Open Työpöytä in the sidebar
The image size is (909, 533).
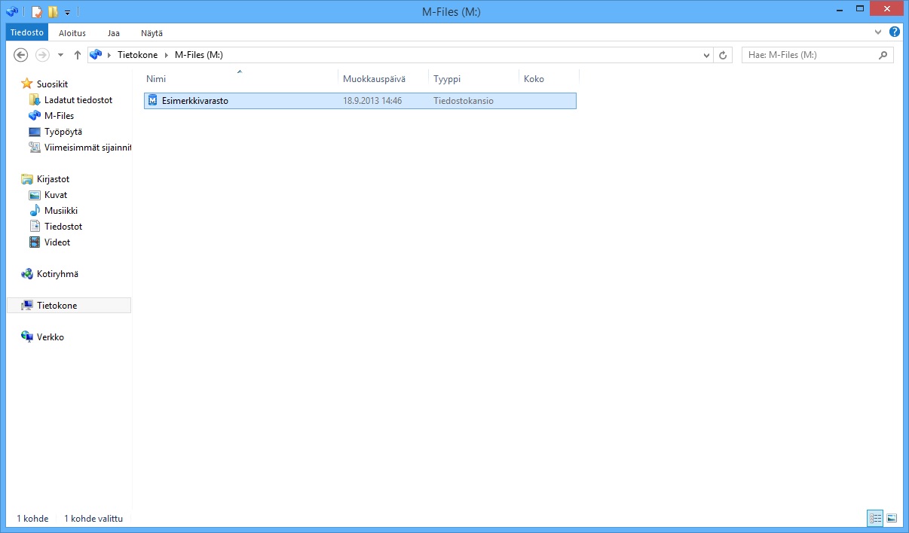pos(63,132)
